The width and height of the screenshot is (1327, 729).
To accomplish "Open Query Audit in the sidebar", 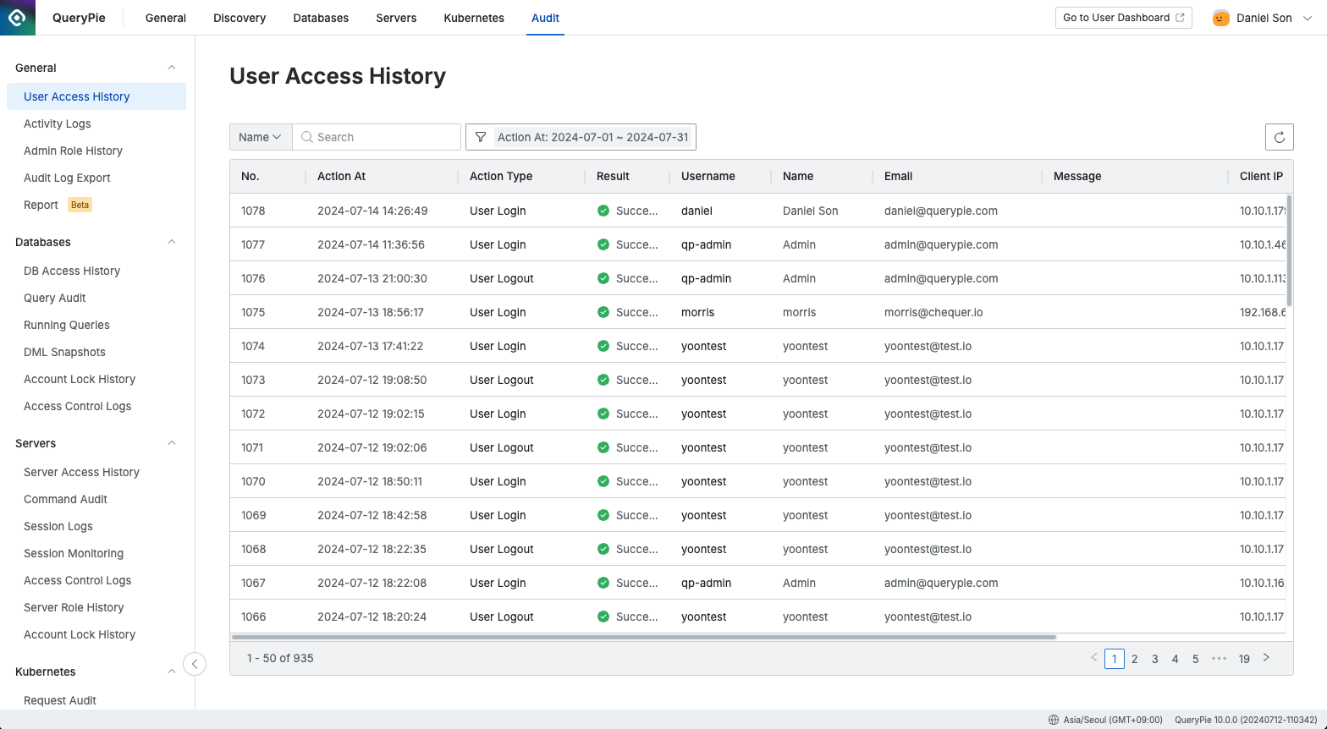I will [x=55, y=298].
